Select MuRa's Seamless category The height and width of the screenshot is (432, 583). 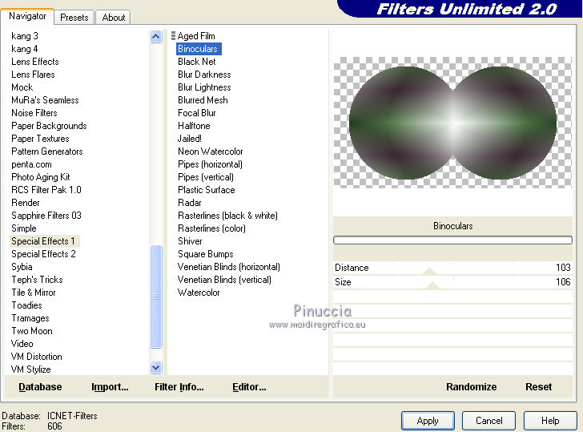pos(45,100)
